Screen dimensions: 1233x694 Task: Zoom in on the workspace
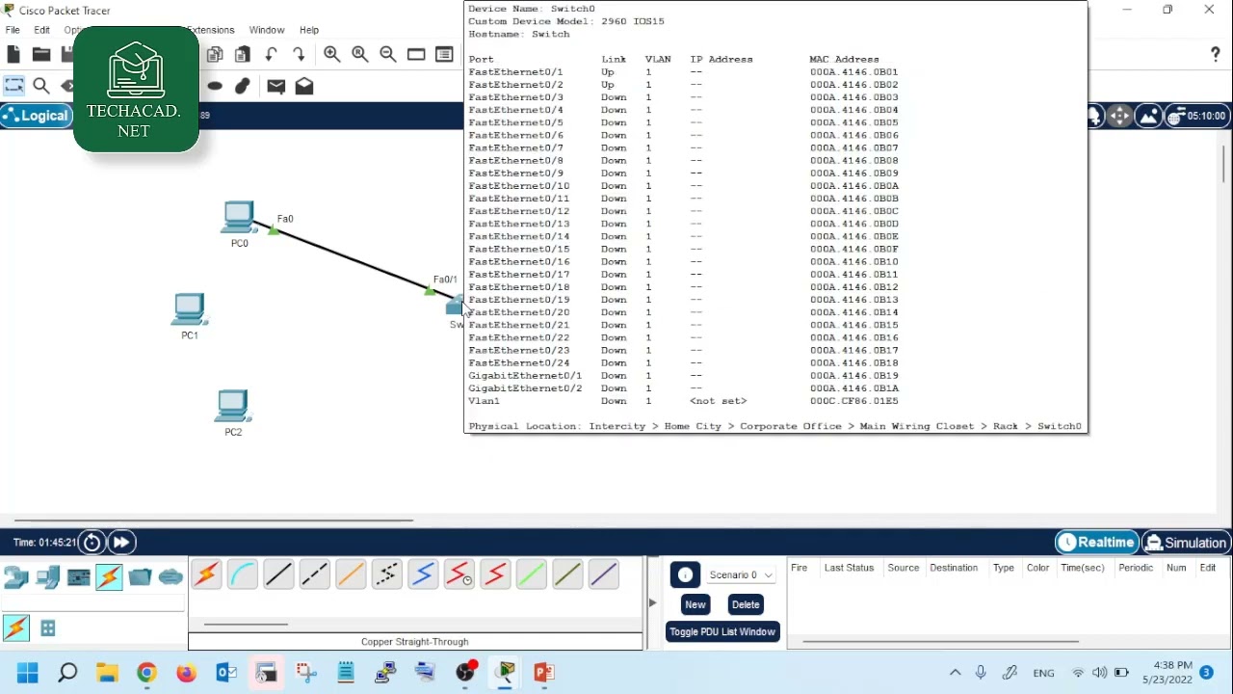pyautogui.click(x=332, y=55)
